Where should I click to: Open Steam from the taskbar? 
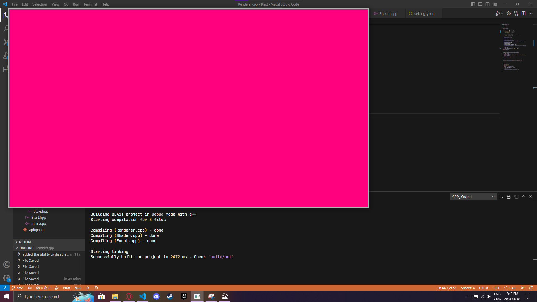(x=170, y=296)
